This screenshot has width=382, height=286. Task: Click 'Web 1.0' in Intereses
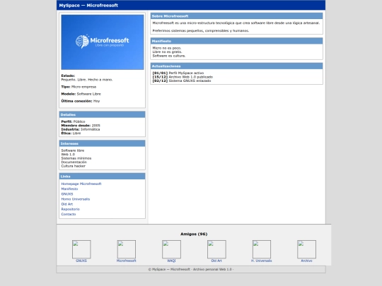click(x=68, y=155)
